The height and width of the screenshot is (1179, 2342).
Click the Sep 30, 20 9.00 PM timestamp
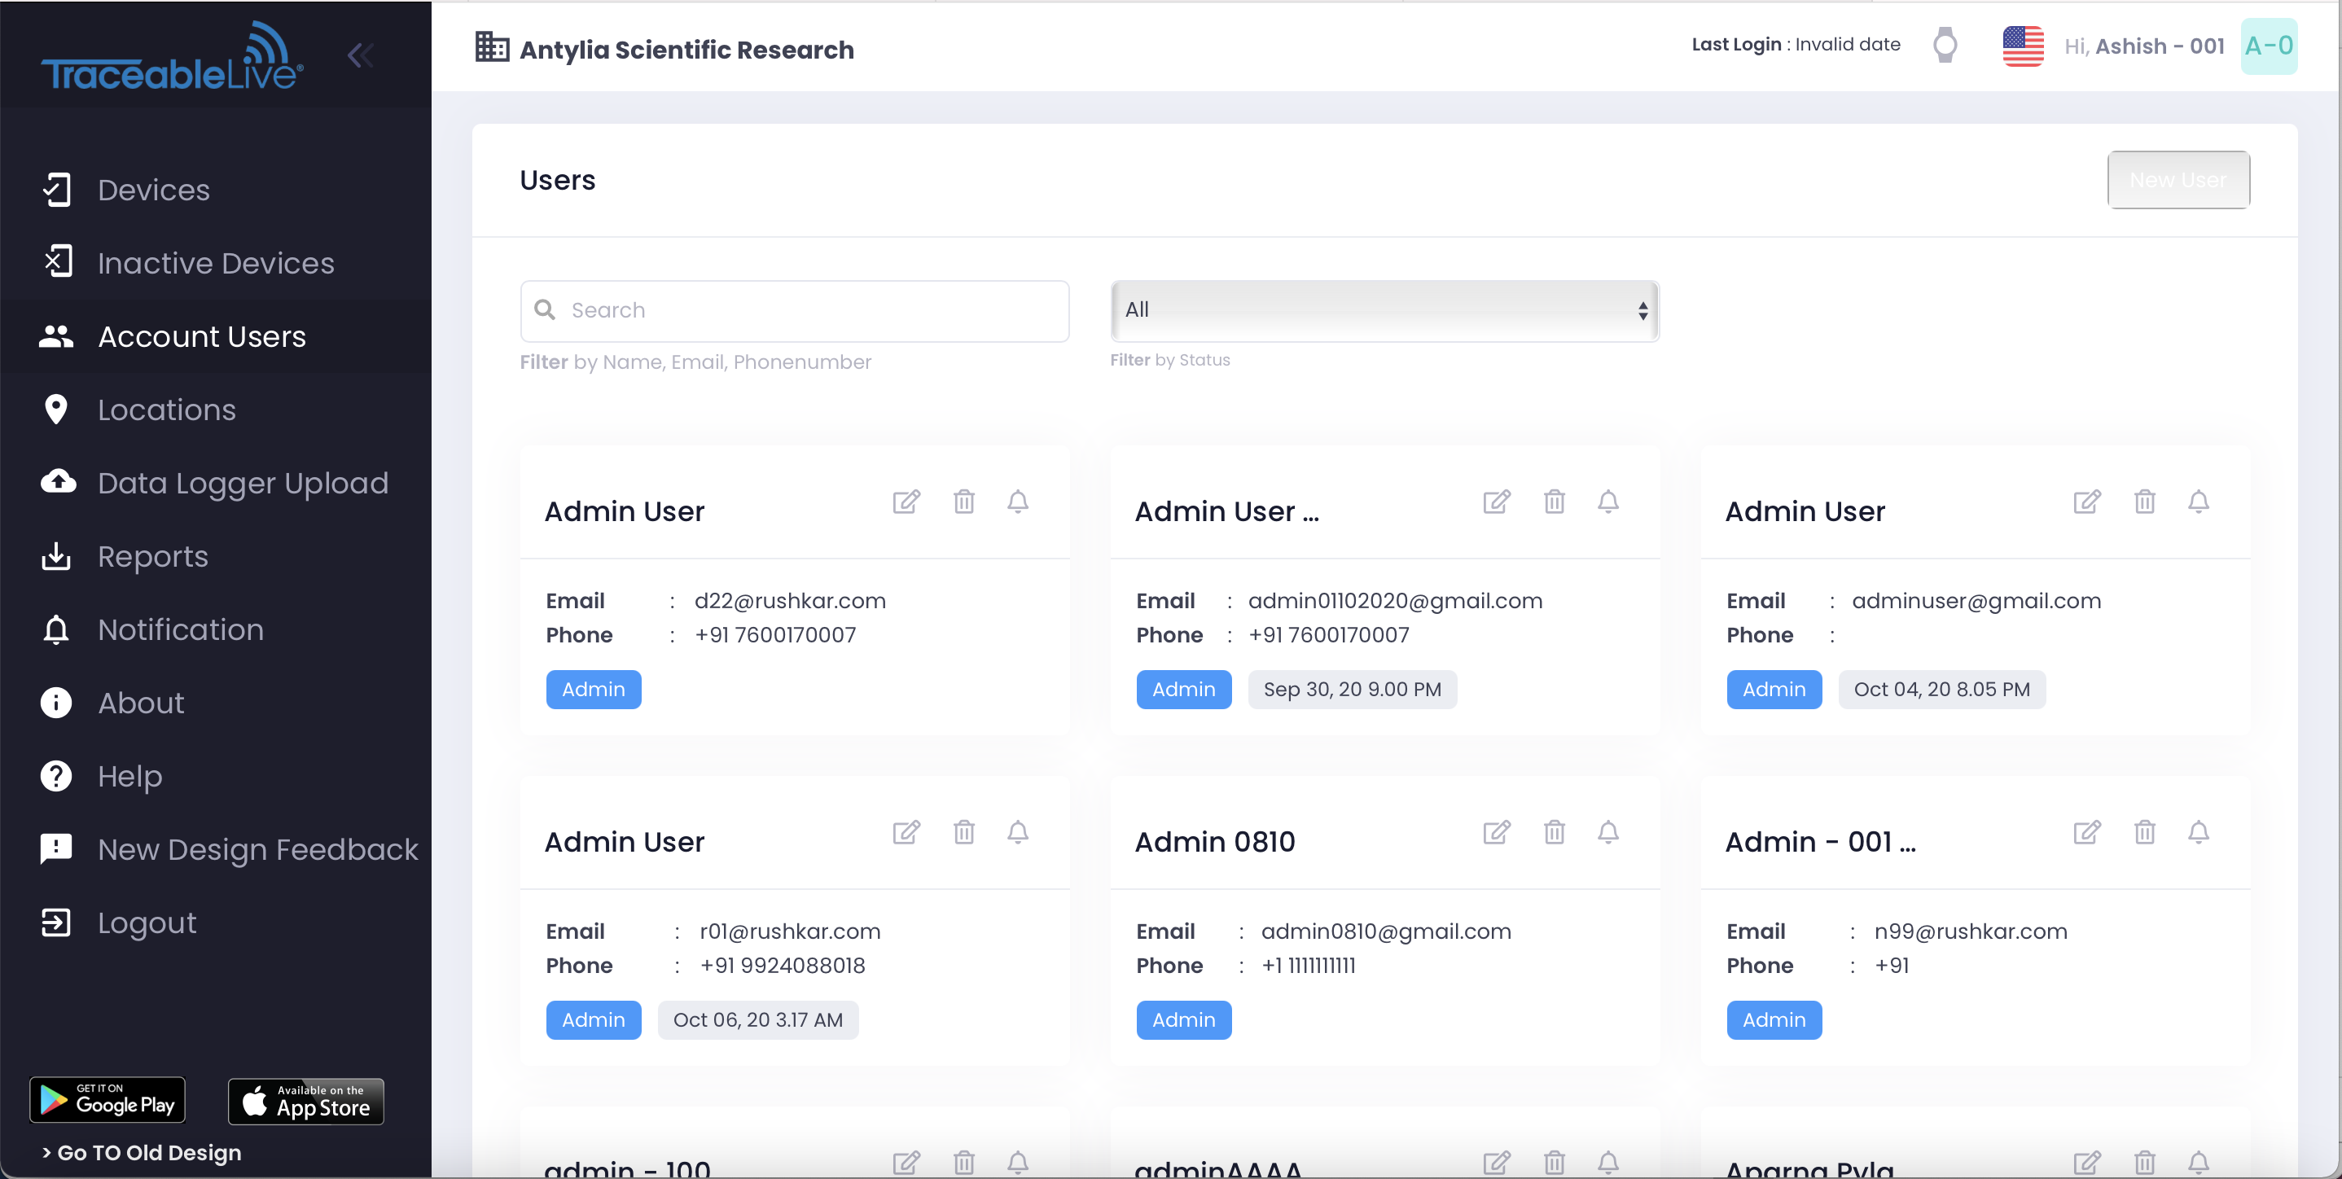point(1352,690)
